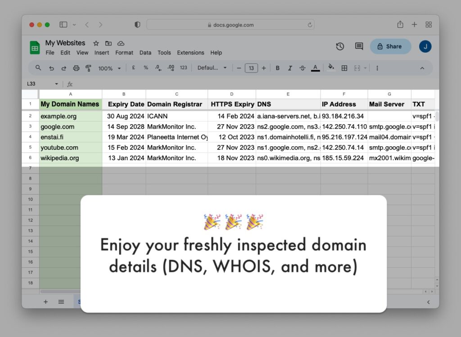Open the name box dropdown
The height and width of the screenshot is (337, 461).
tap(56, 84)
